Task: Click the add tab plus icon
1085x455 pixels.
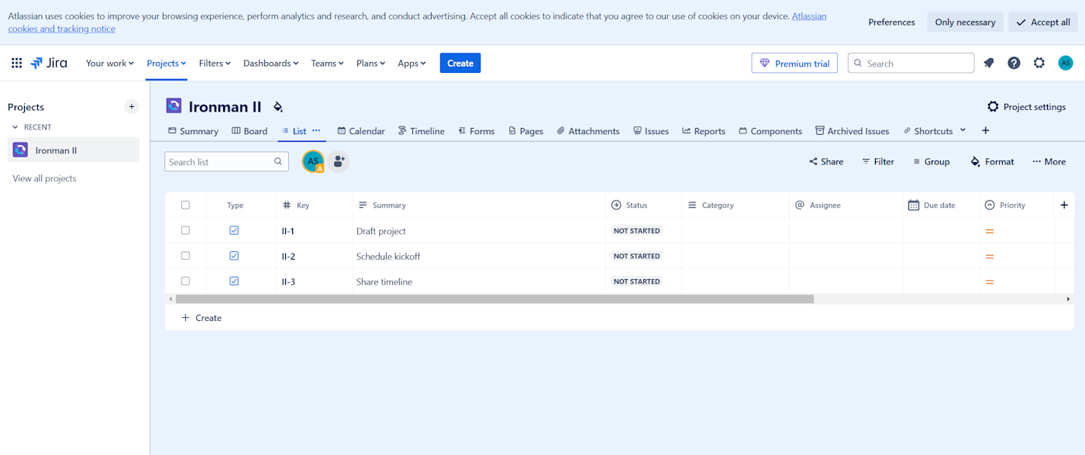Action: point(986,131)
